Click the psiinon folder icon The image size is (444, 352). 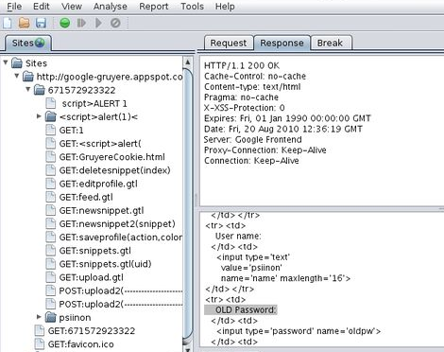click(x=50, y=317)
